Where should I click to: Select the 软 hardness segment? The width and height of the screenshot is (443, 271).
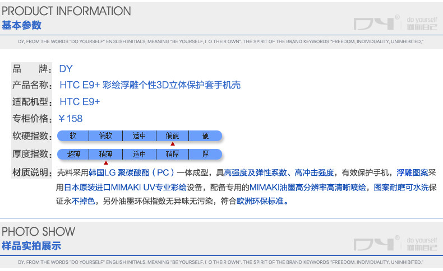point(73,136)
